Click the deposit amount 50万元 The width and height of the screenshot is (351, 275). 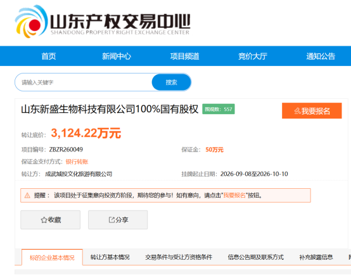214,150
